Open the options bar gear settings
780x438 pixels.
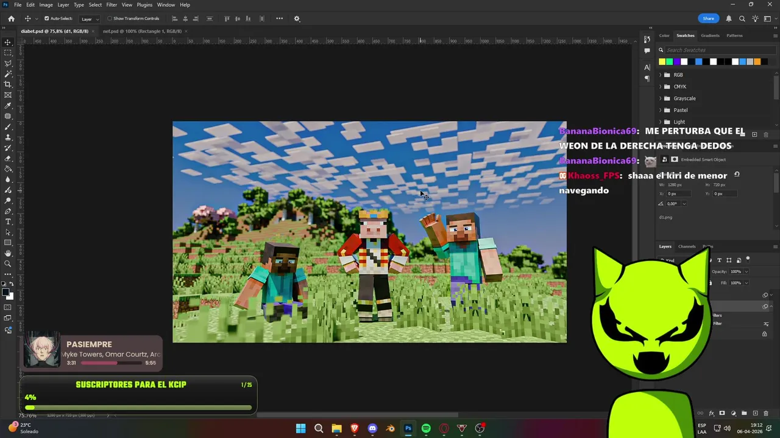(297, 19)
